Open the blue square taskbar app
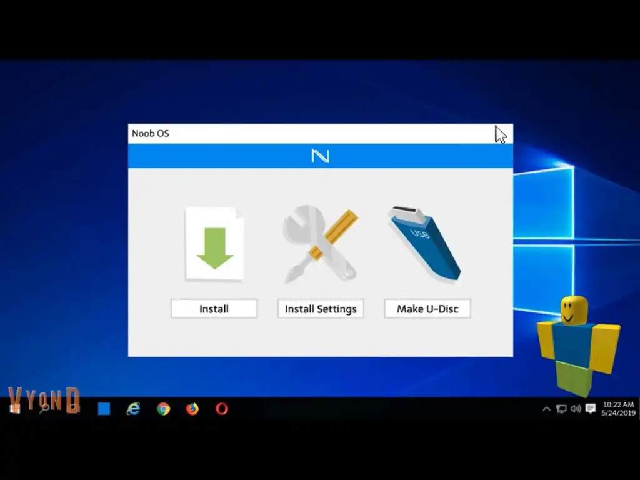This screenshot has height=480, width=640. (104, 409)
